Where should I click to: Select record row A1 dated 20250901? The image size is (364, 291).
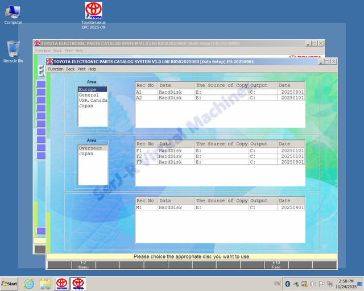(x=220, y=92)
